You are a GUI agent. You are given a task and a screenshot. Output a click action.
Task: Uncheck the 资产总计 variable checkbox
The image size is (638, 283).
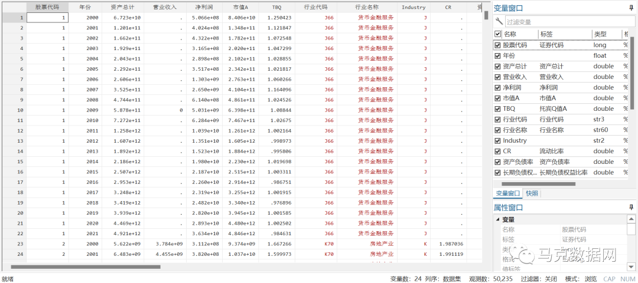497,66
